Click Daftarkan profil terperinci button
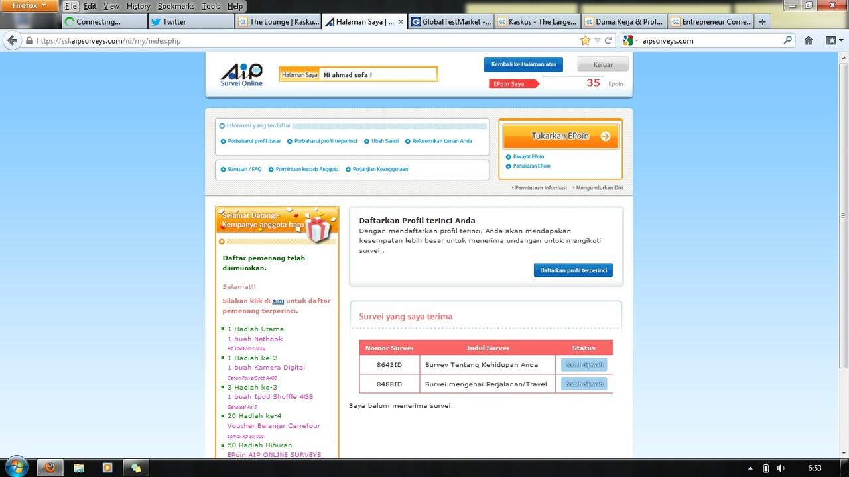Screen dimensions: 849x477 click(573, 270)
